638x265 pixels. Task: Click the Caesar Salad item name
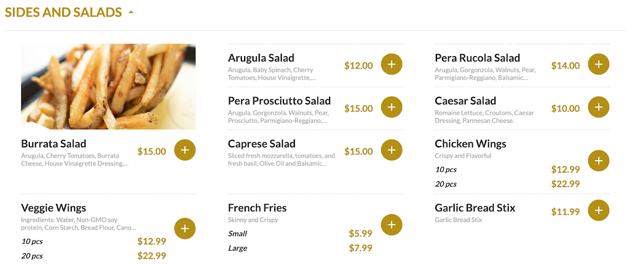click(465, 101)
